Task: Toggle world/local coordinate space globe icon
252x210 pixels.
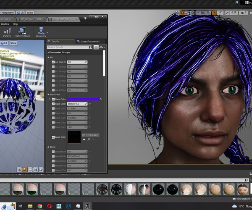Action: [192, 13]
